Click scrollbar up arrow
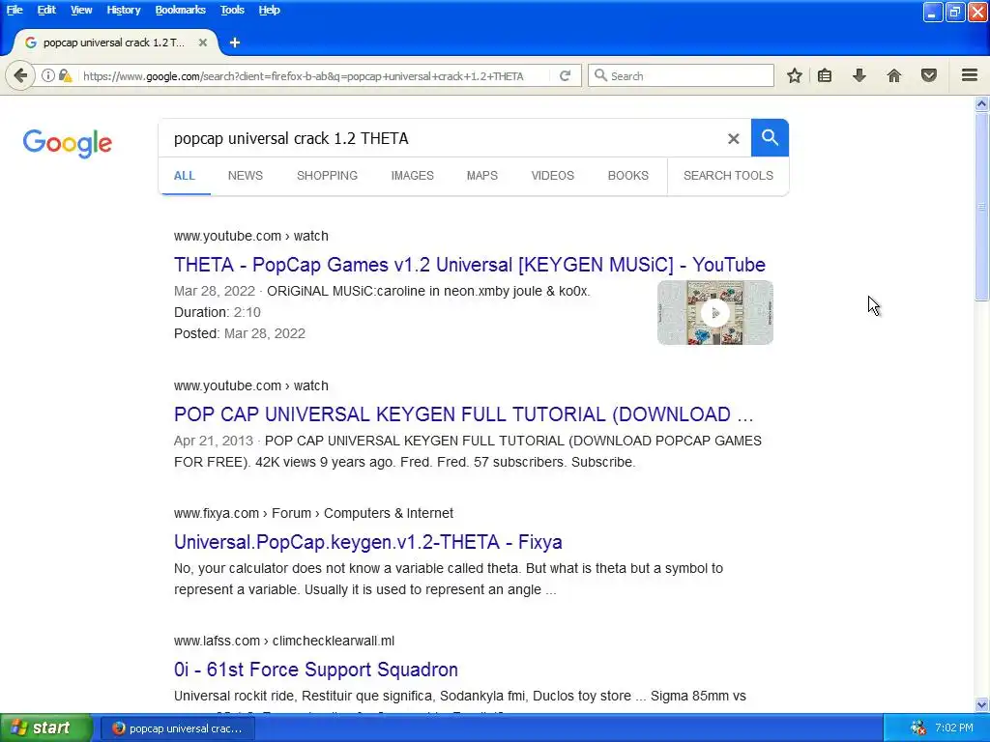This screenshot has height=742, width=990. coord(981,104)
